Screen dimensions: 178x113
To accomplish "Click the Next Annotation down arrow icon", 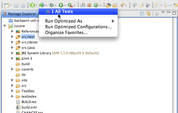I will pos(157,5).
